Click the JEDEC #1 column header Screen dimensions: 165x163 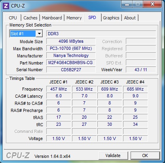click(x=59, y=82)
